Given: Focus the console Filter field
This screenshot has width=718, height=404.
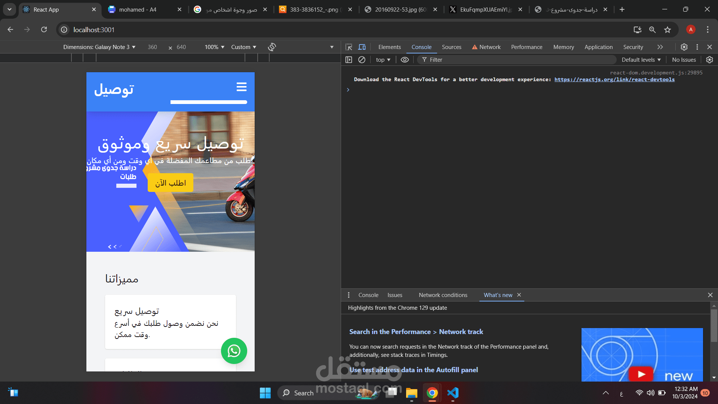Looking at the screenshot, I should click(x=517, y=59).
